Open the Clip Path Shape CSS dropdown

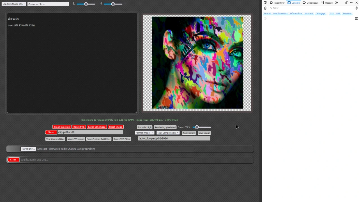[13, 4]
